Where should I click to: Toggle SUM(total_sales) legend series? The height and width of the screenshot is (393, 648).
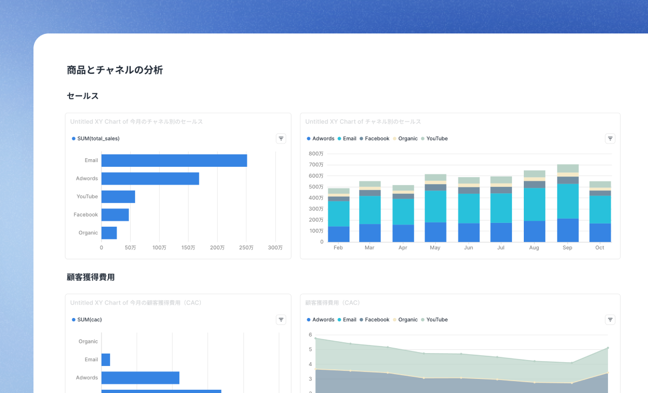96,139
